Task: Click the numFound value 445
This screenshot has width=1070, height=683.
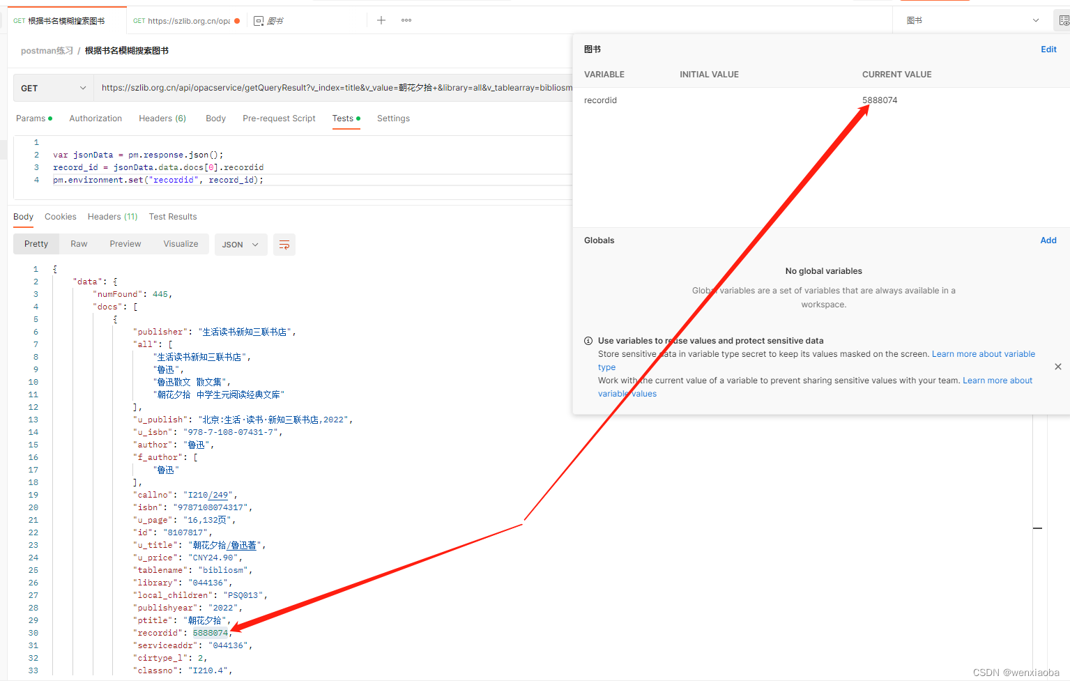Action: 160,294
